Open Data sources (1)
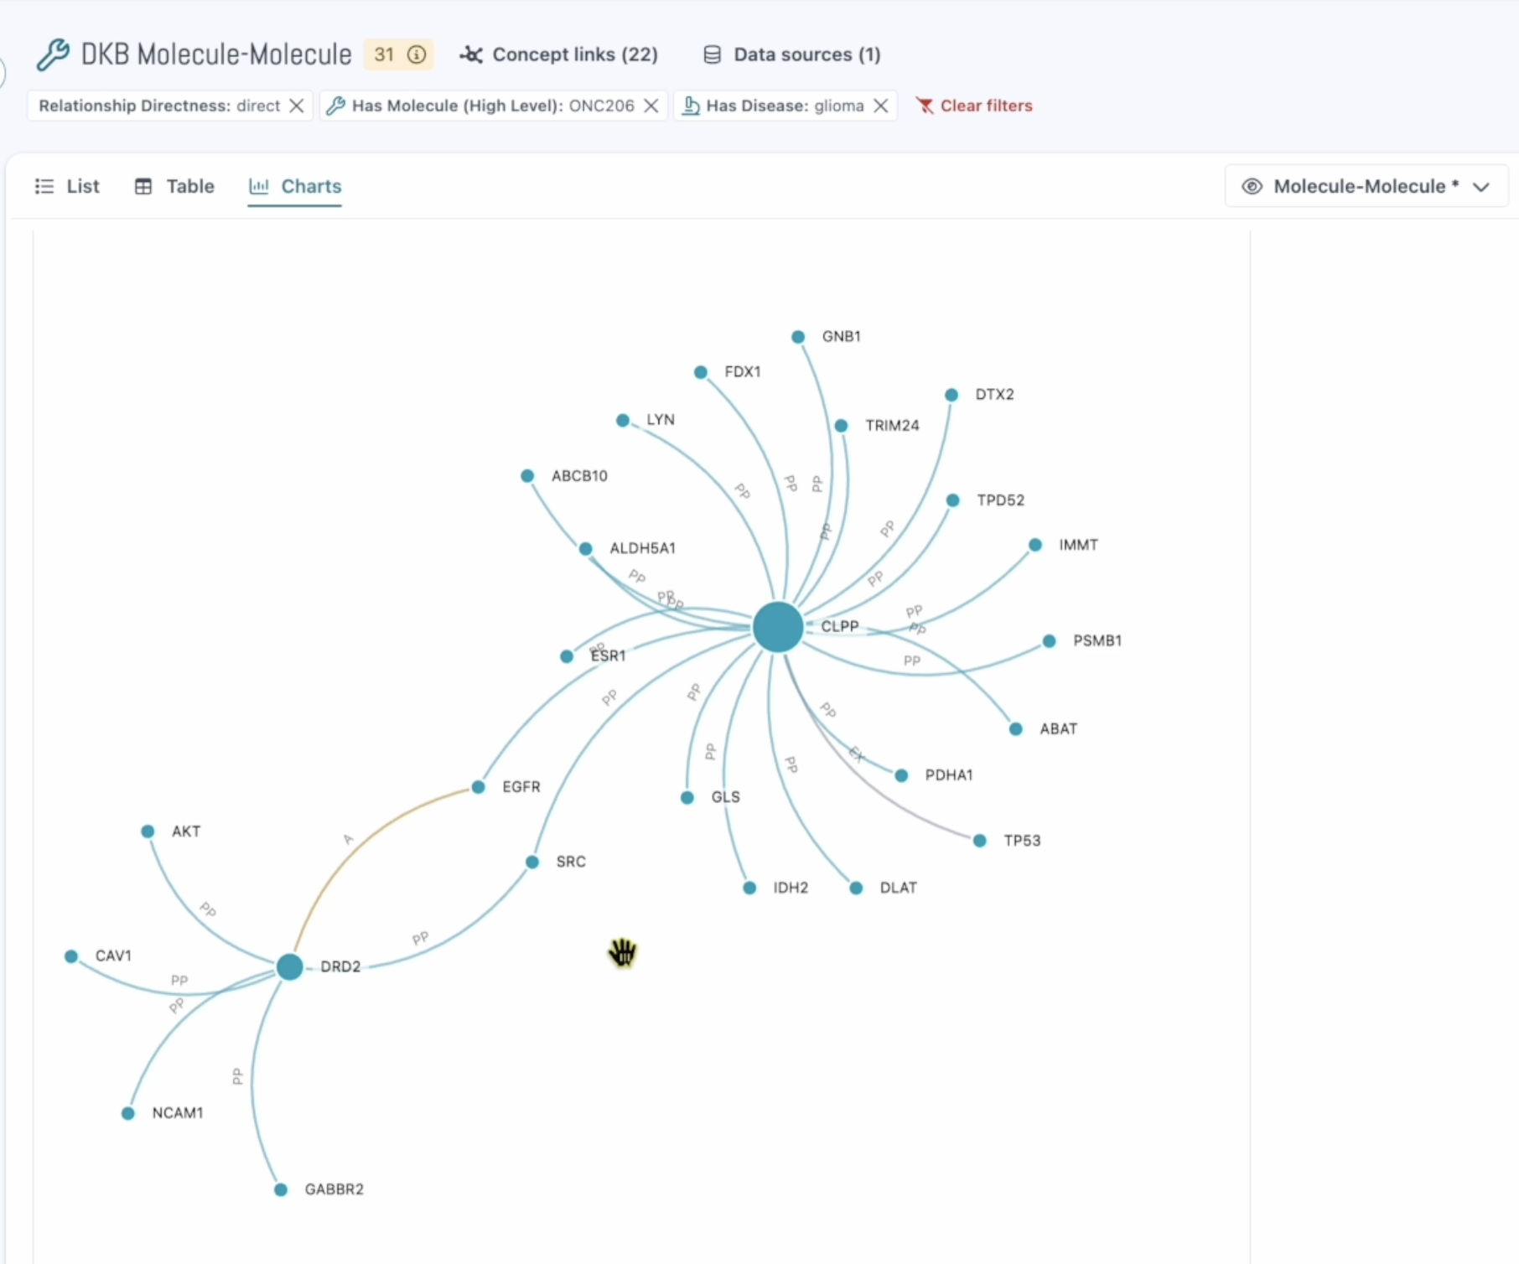1519x1264 pixels. click(792, 54)
